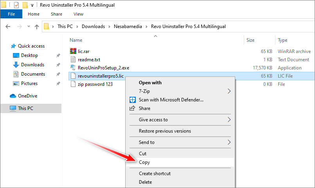
Task: Go to Downloads in address bar
Action: (93, 27)
